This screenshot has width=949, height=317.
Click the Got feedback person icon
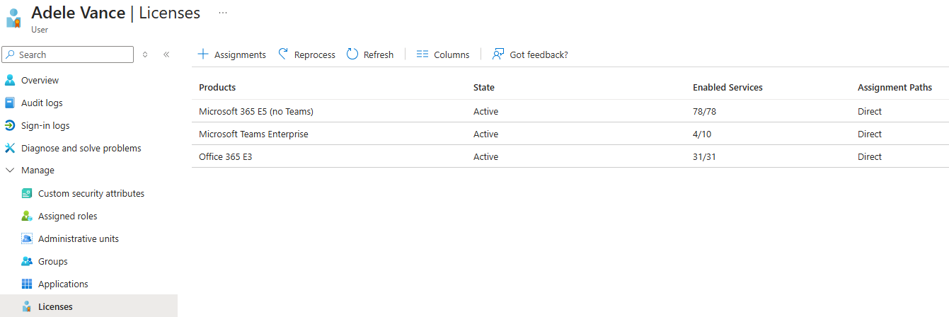(498, 54)
